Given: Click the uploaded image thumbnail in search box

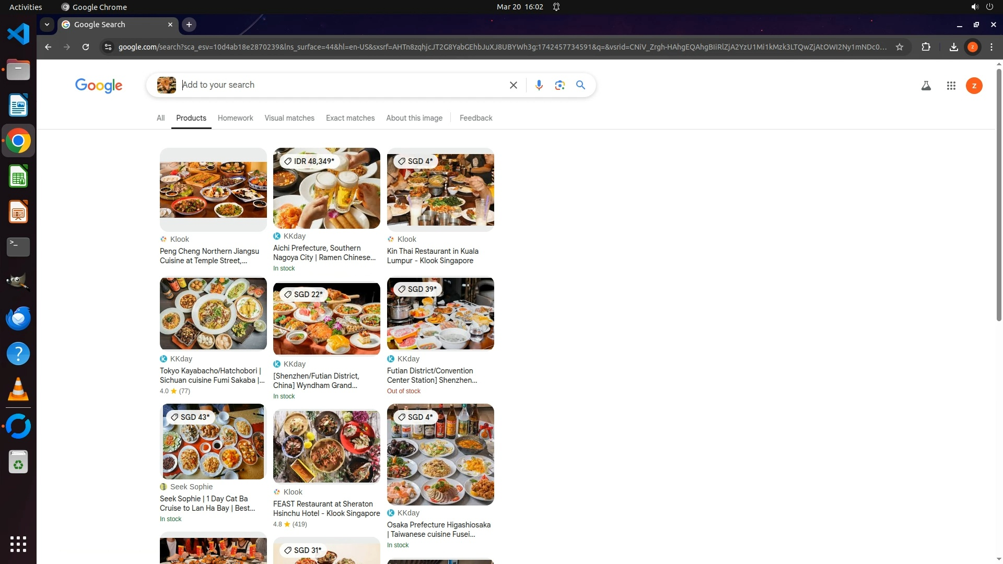Looking at the screenshot, I should pos(166,85).
